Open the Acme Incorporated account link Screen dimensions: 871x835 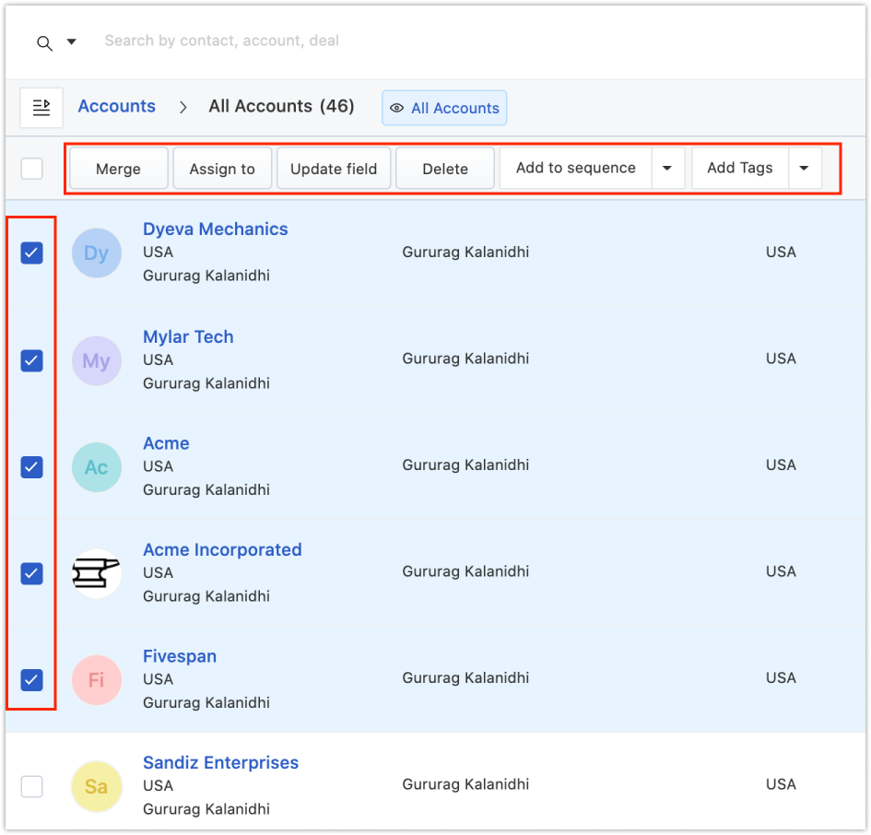click(x=222, y=549)
